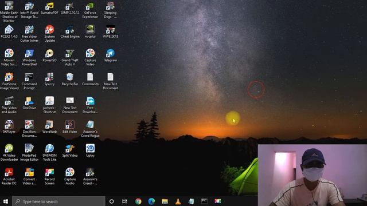Screen dimensions: 367x206
Task: Open the System Update desktop shortcut
Action: (49, 34)
